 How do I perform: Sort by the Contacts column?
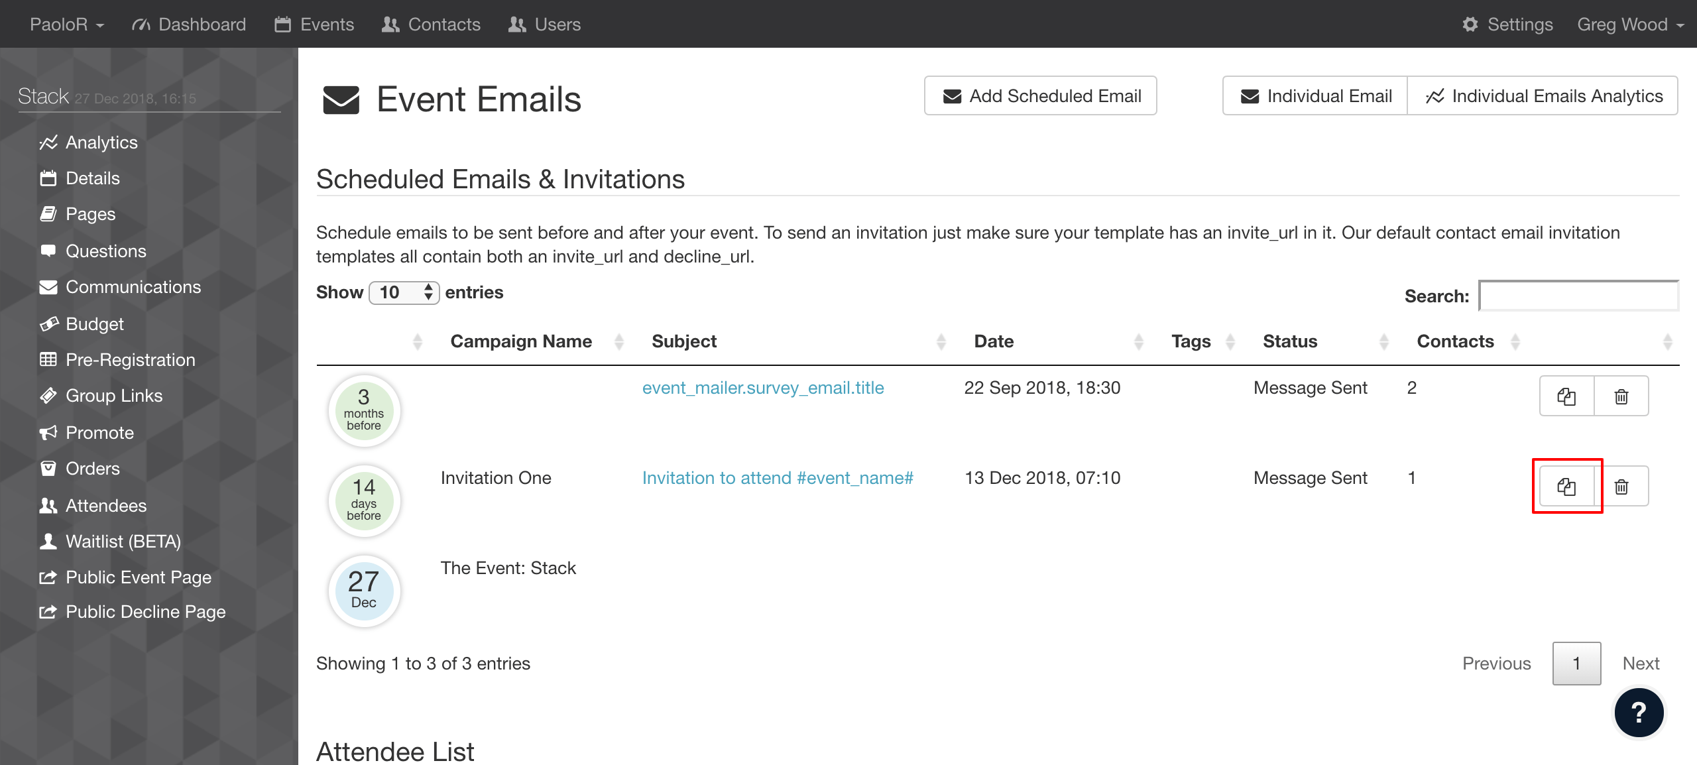pyautogui.click(x=1455, y=341)
